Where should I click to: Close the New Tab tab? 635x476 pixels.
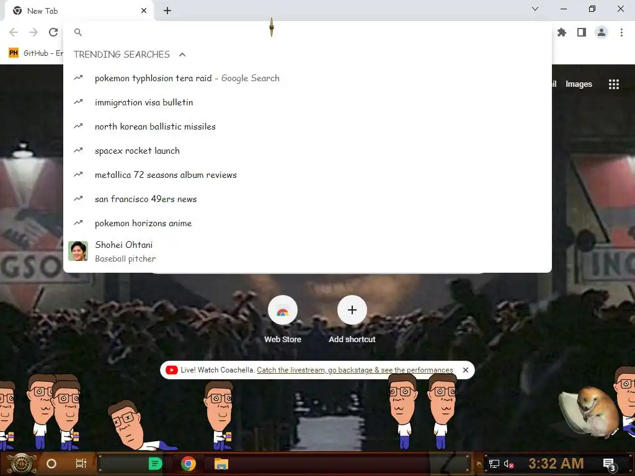tap(144, 11)
